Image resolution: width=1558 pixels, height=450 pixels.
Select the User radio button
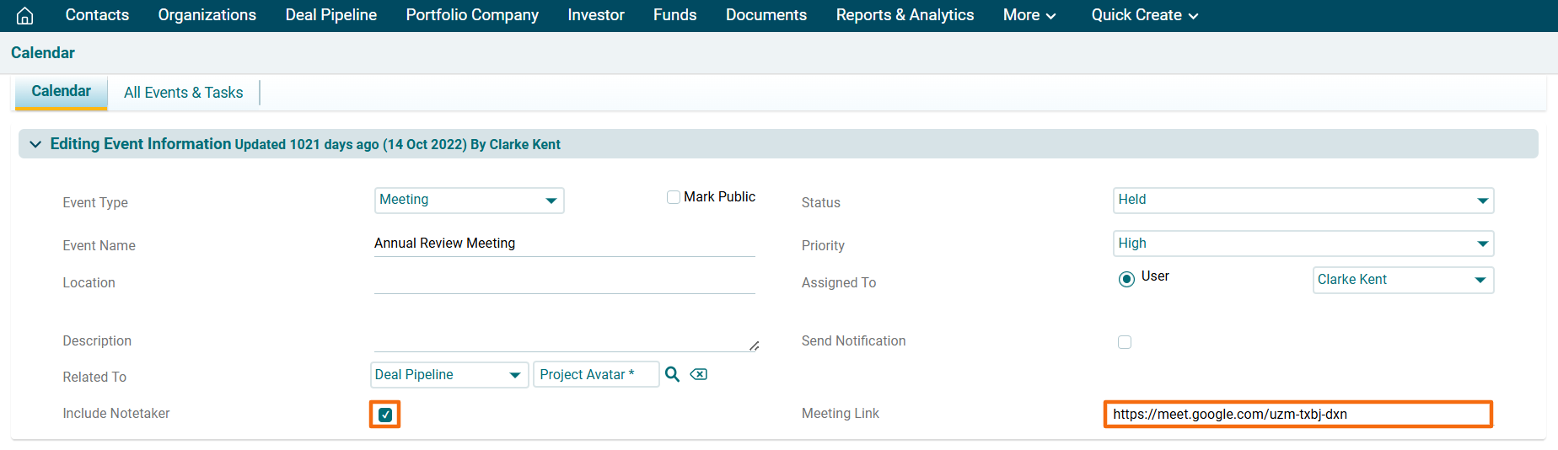coord(1126,279)
